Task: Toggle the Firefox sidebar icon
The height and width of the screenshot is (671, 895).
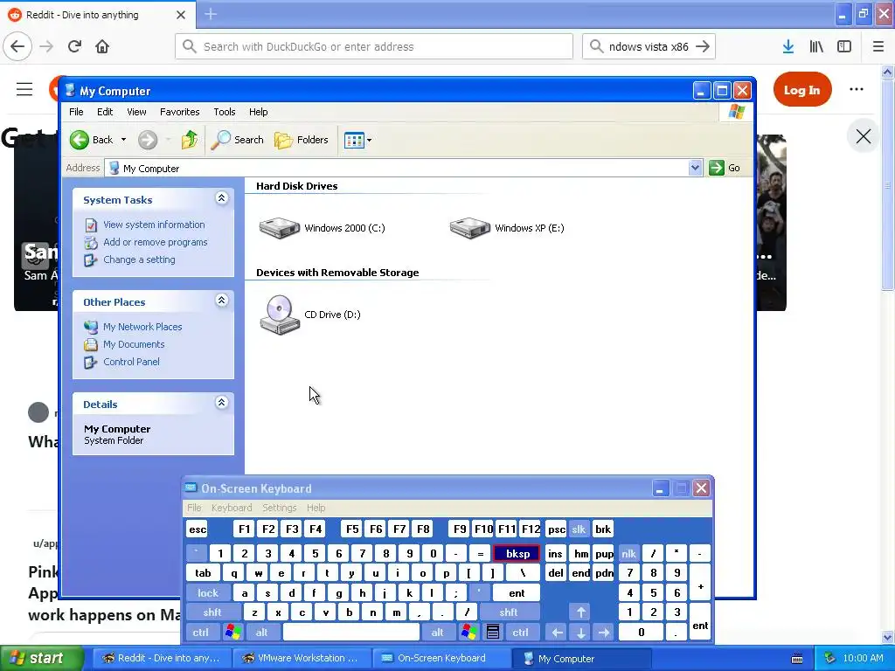Action: (844, 46)
